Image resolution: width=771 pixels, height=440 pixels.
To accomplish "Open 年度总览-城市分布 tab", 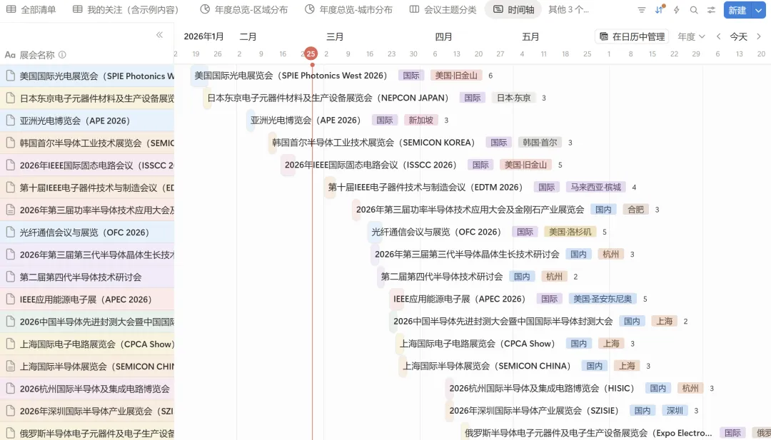I will (x=348, y=9).
